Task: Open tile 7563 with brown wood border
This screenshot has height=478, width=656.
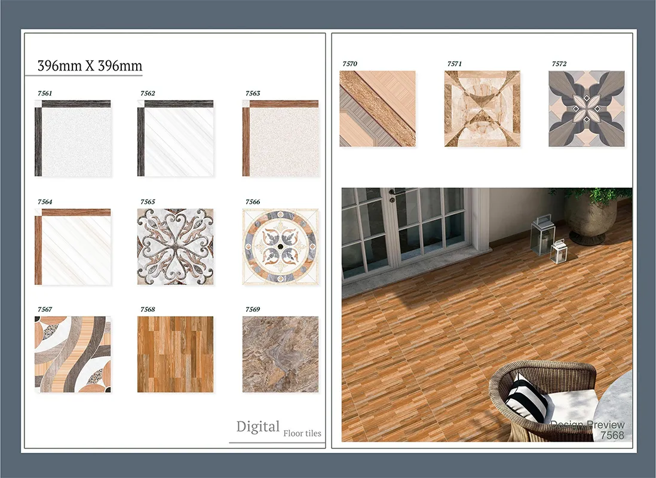Action: (280, 138)
